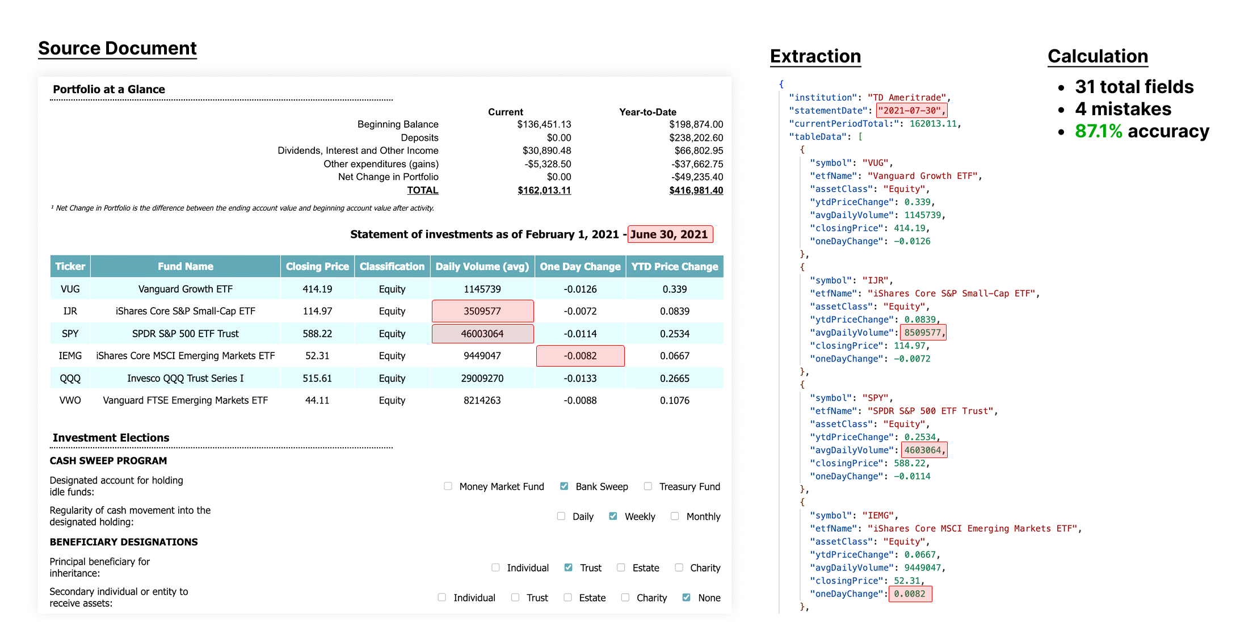
Task: Select the highlighted -0.0082 One Day Change cell
Action: point(580,356)
